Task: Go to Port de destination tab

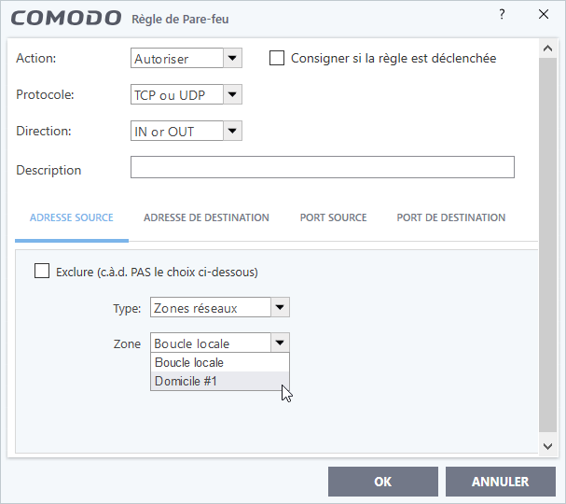Action: point(451,217)
